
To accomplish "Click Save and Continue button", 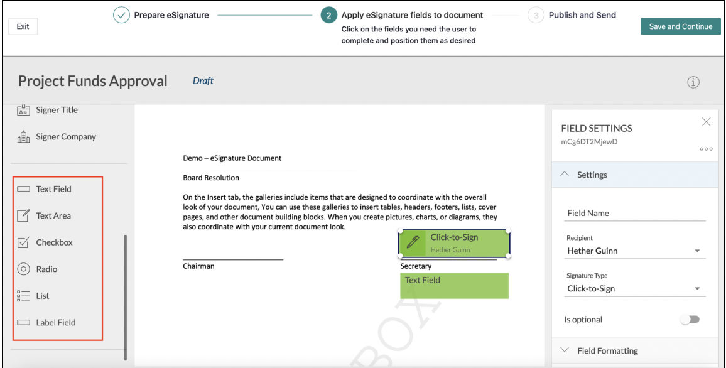I will pos(681,26).
